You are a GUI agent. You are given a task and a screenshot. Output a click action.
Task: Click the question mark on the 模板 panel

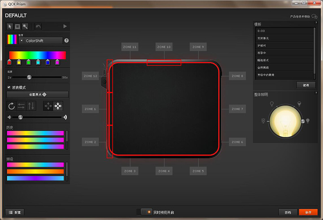click(316, 23)
